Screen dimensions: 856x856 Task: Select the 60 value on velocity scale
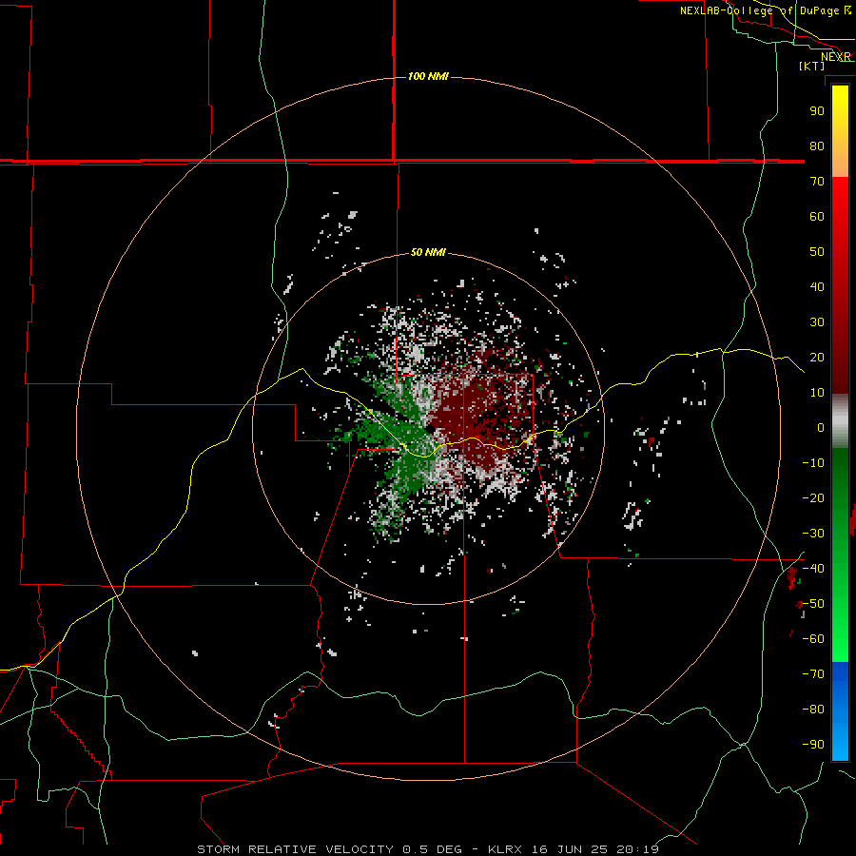pyautogui.click(x=817, y=216)
